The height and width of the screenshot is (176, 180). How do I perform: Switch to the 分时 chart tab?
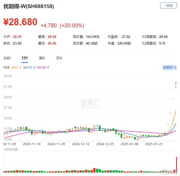[7, 58]
